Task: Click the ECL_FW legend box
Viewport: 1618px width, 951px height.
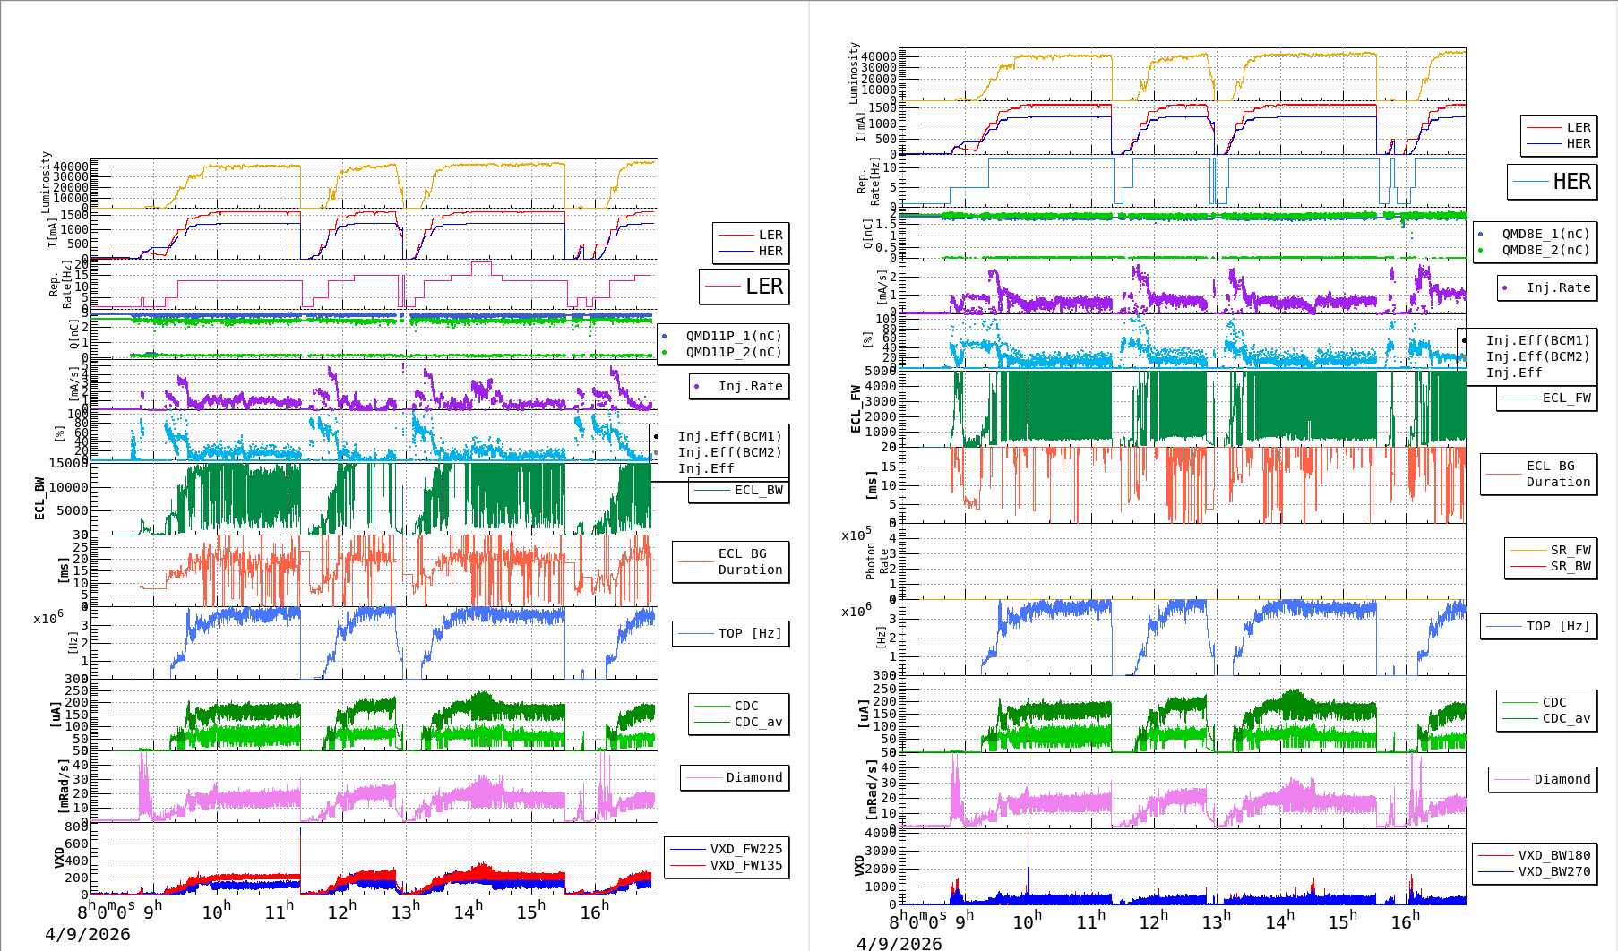Action: click(x=1547, y=398)
